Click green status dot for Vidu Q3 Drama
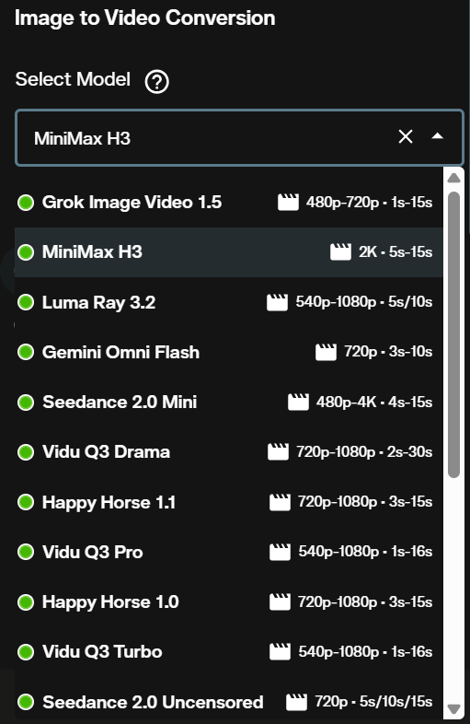This screenshot has width=470, height=724. tap(26, 451)
